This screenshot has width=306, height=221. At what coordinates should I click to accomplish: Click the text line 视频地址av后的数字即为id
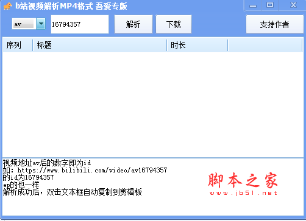coord(47,163)
